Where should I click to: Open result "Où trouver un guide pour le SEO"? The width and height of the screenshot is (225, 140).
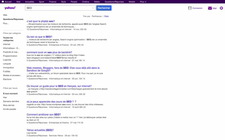[59, 86]
